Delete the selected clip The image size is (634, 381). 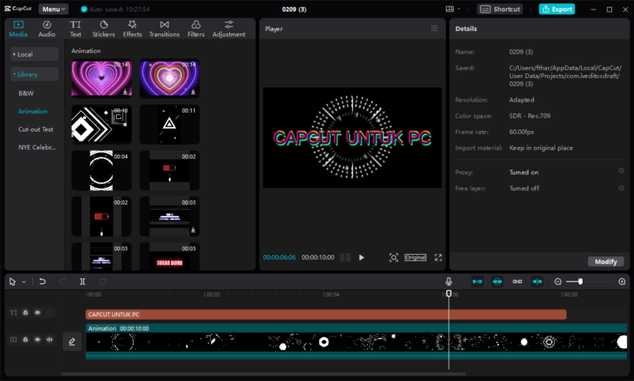click(x=103, y=282)
